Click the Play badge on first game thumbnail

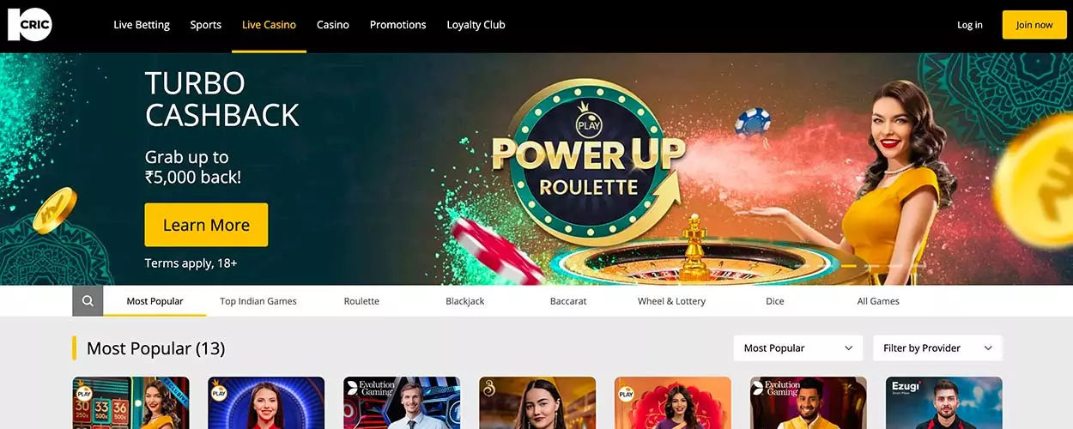[x=84, y=390]
